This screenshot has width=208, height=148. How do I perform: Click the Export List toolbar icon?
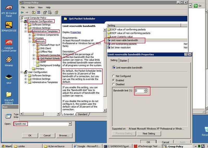pyautogui.click(x=50, y=12)
